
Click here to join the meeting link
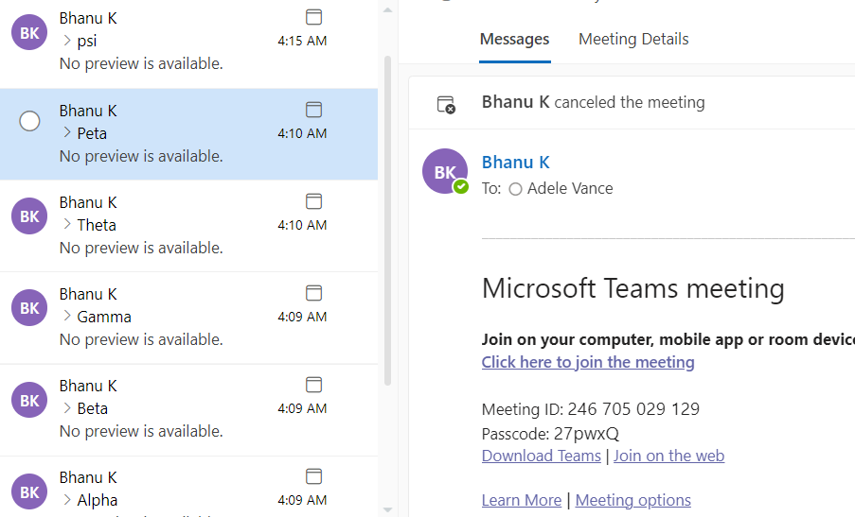tap(588, 362)
